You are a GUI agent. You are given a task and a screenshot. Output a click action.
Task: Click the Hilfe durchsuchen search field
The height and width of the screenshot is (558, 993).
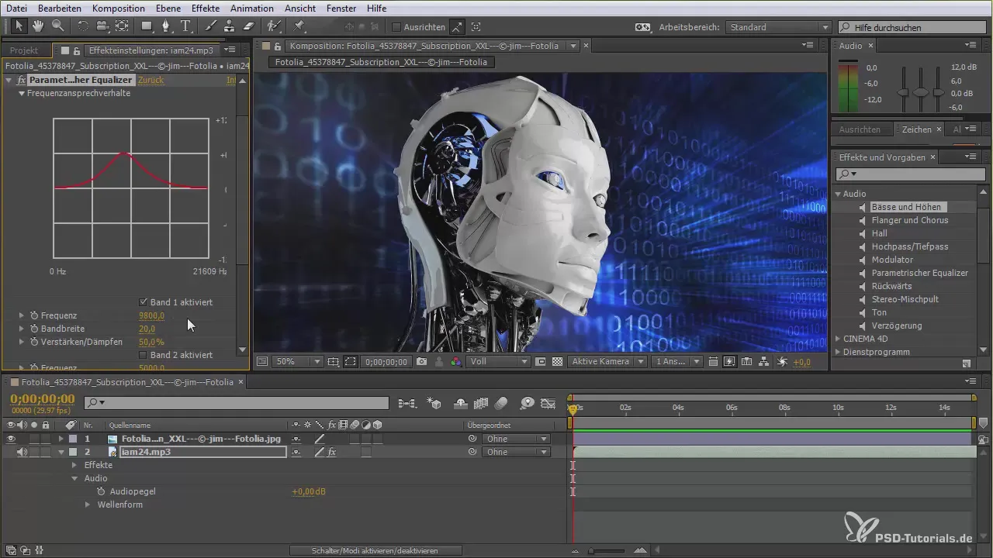912,27
